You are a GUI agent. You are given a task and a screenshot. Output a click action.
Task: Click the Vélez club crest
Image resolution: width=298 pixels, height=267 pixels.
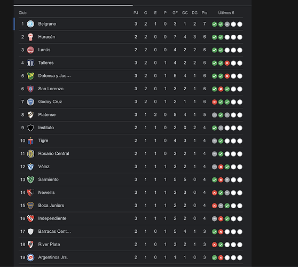[x=30, y=167]
